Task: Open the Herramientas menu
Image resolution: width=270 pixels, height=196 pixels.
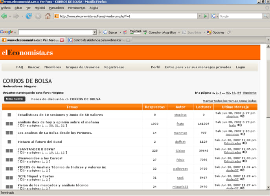Action: pos(77,8)
